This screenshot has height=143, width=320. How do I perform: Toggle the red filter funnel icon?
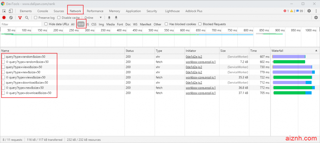(20, 18)
